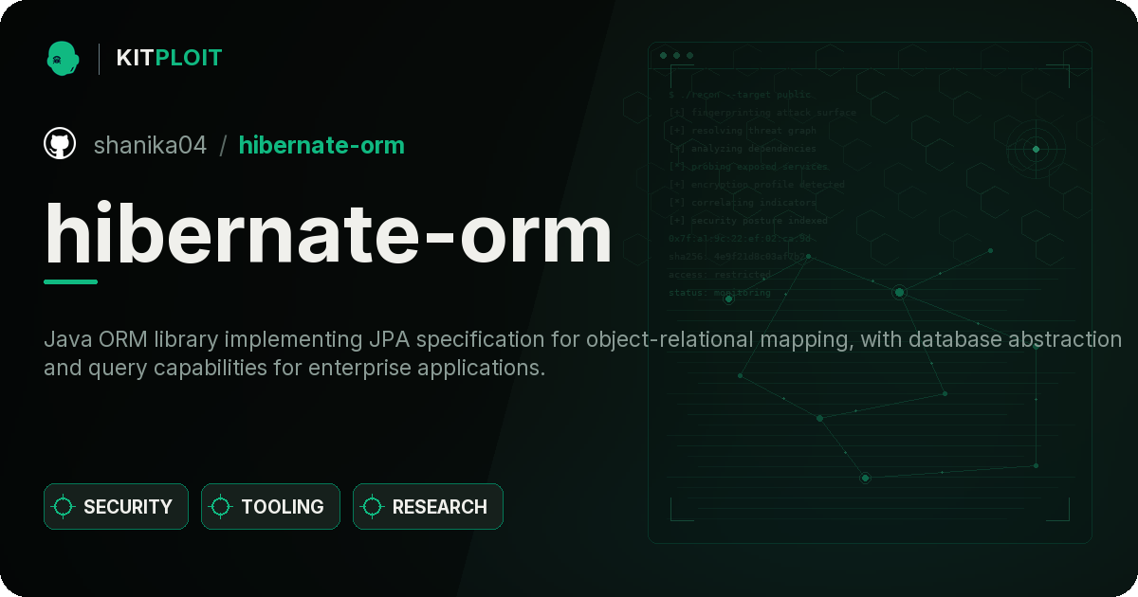Select the TOOLING tag badge
Screen dimensions: 1138x597
click(x=270, y=507)
